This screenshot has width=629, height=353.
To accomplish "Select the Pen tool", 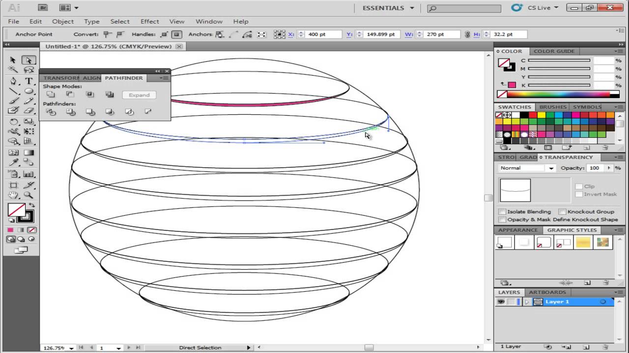I will click(x=13, y=81).
